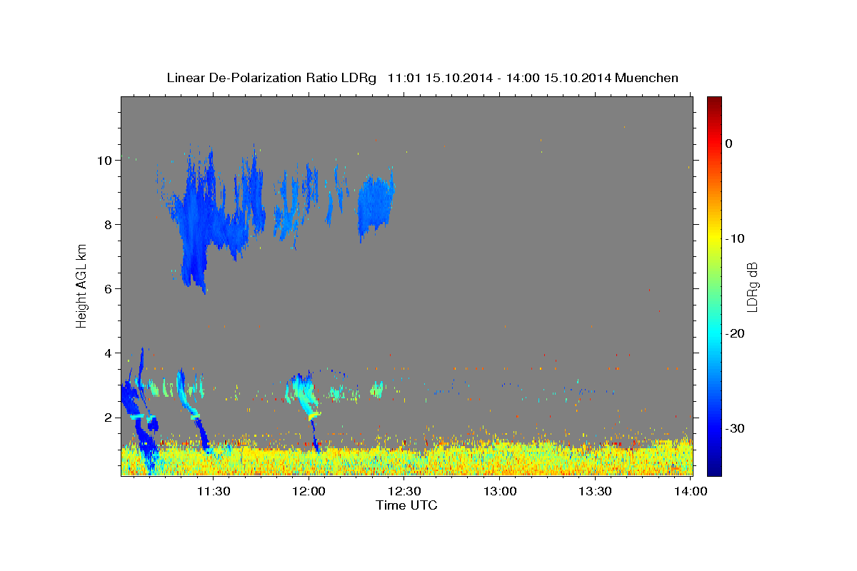Click the height axis label 2
This screenshot has height=571, width=857.
click(x=108, y=417)
